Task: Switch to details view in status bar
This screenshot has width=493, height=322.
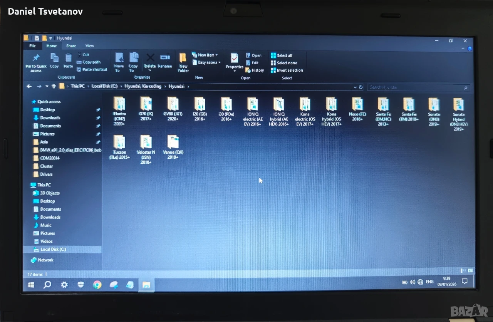Action: [x=463, y=271]
